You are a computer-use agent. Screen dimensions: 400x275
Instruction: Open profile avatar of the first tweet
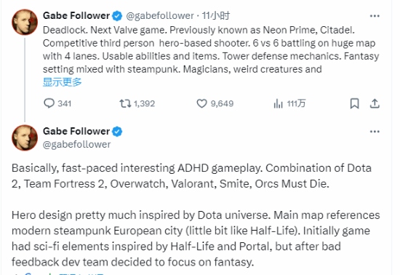tap(25, 23)
